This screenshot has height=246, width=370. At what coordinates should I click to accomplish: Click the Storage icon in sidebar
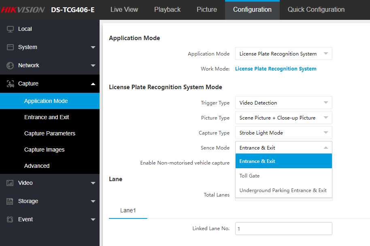[x=10, y=201]
